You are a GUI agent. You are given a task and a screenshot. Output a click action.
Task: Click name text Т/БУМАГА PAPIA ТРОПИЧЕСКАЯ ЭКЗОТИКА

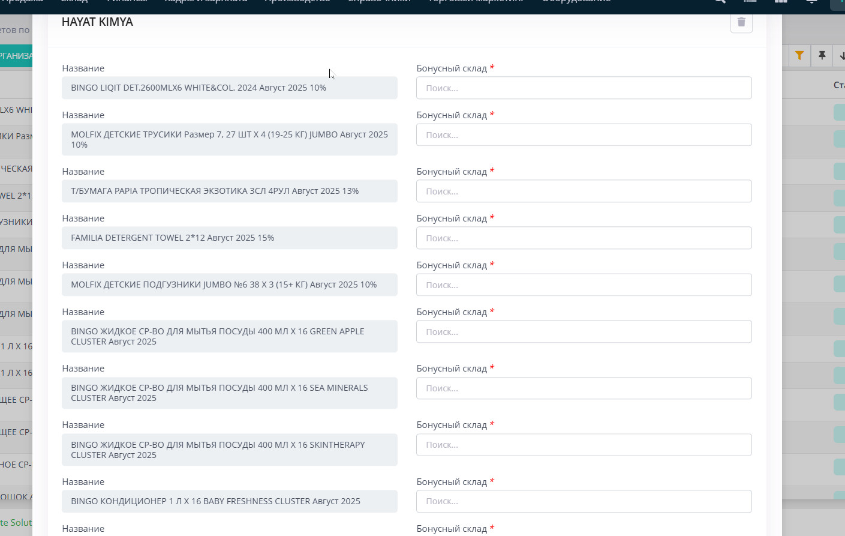click(215, 191)
